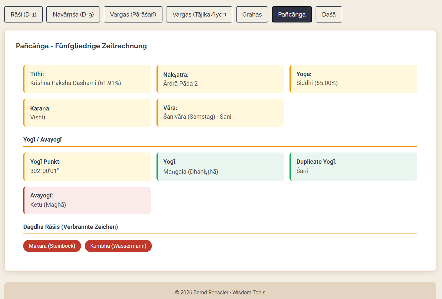Show the Grahas tab
The image size is (442, 299).
click(252, 15)
